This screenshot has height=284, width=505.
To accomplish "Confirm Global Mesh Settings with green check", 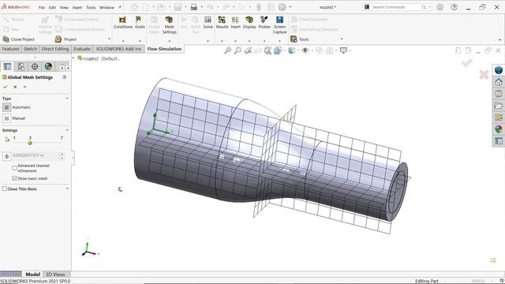I will [x=6, y=87].
